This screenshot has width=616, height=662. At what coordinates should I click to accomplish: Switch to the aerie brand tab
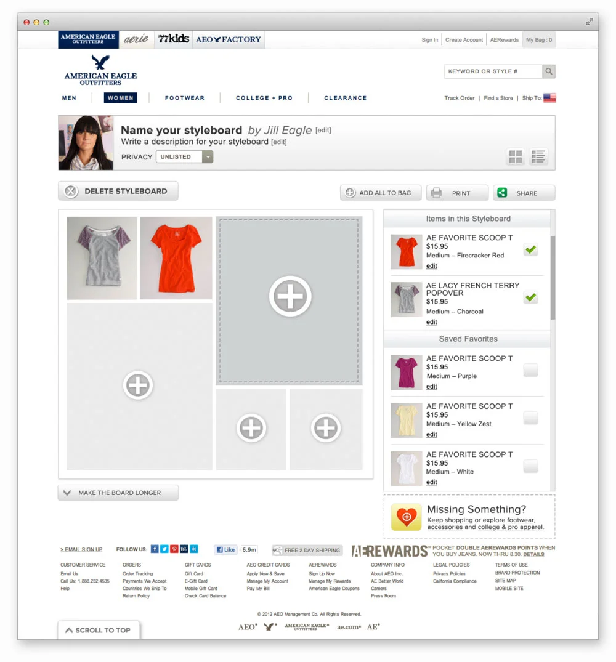pyautogui.click(x=136, y=39)
